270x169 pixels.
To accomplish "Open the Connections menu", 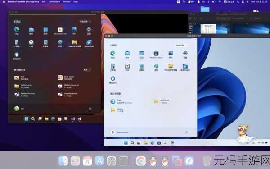I will click(x=54, y=2).
